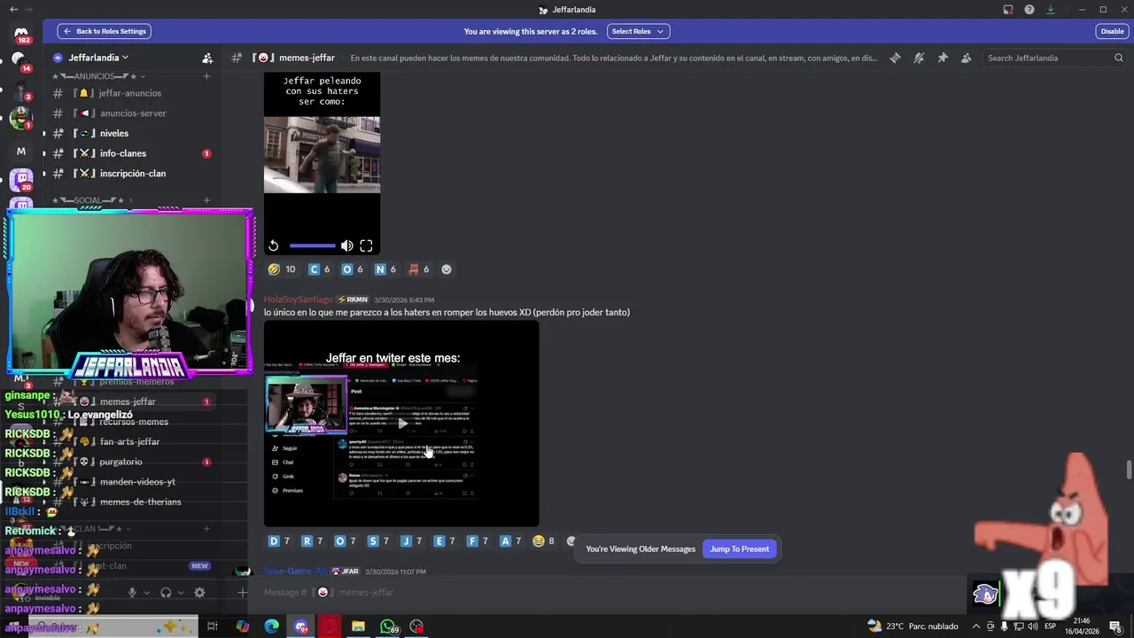Open User Settings gear icon
1134x638 pixels.
[x=199, y=593]
